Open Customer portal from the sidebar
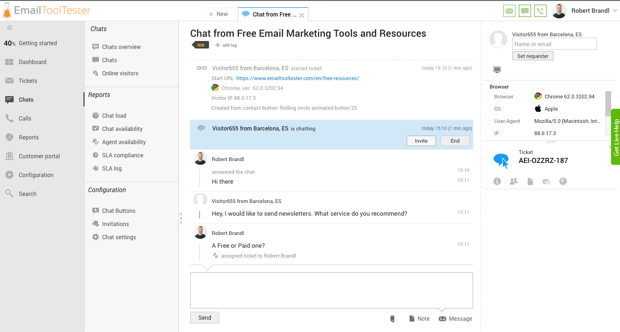This screenshot has height=332, width=620. [x=39, y=156]
